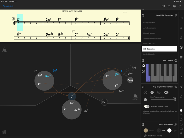184x138 pixels.
Task: Tap the Cm7 chord in the score
Action: click(48, 19)
